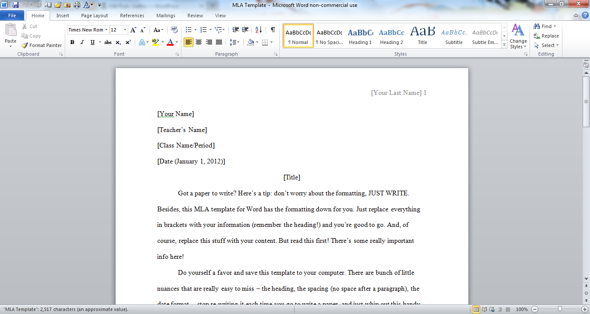Show or hide paragraph marks
Screen dimensions: 590x314
[273, 30]
